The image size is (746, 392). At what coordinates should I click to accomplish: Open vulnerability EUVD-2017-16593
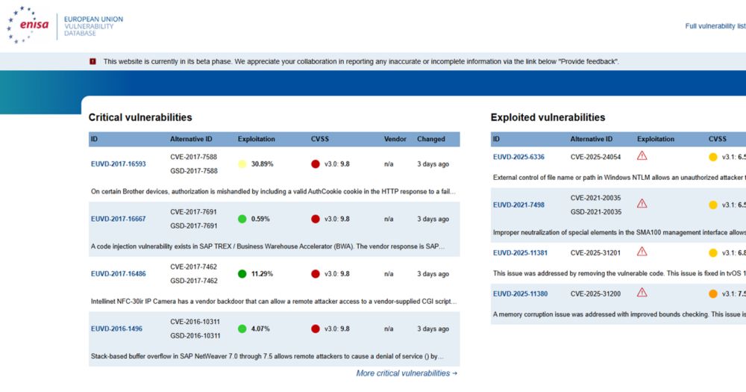point(118,164)
